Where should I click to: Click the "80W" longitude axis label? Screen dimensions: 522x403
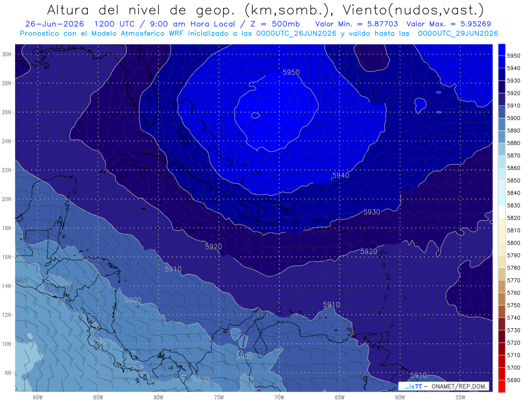(x=158, y=398)
